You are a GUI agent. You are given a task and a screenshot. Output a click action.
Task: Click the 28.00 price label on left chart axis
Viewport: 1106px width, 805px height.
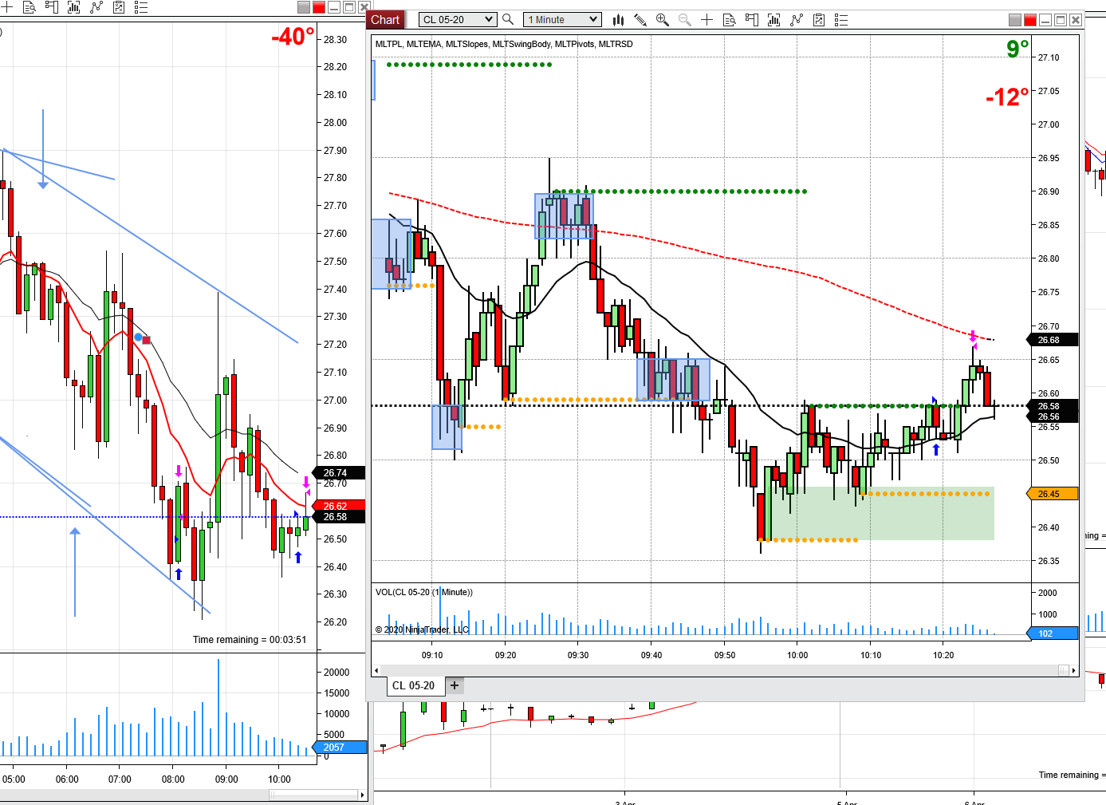pyautogui.click(x=335, y=123)
